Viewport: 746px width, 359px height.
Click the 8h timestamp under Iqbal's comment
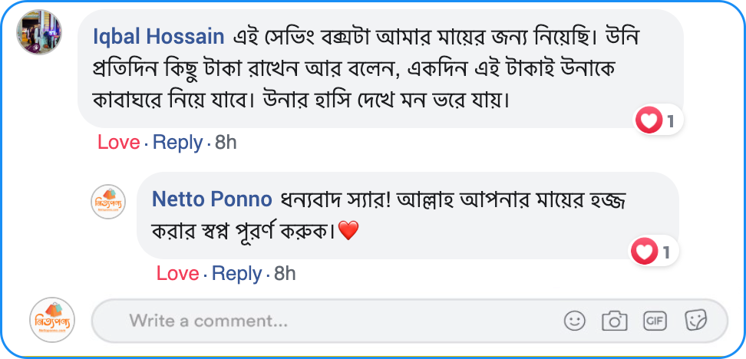(x=226, y=143)
